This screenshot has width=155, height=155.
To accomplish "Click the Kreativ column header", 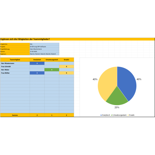I will coord(66,60).
